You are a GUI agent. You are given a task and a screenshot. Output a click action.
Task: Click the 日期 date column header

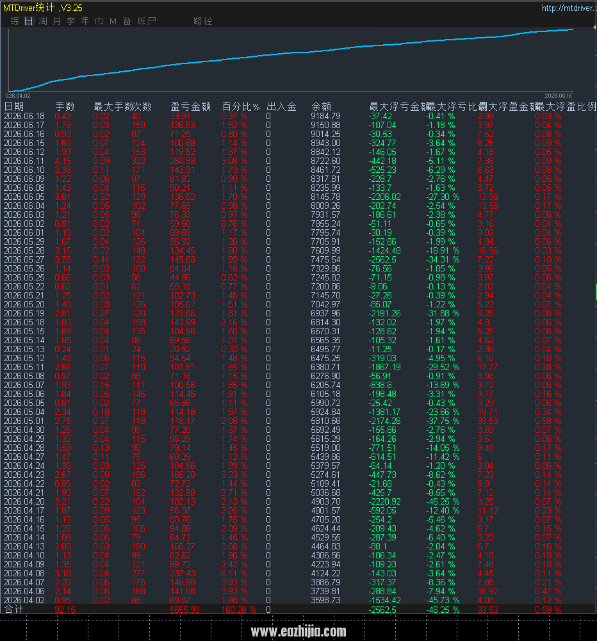click(14, 107)
